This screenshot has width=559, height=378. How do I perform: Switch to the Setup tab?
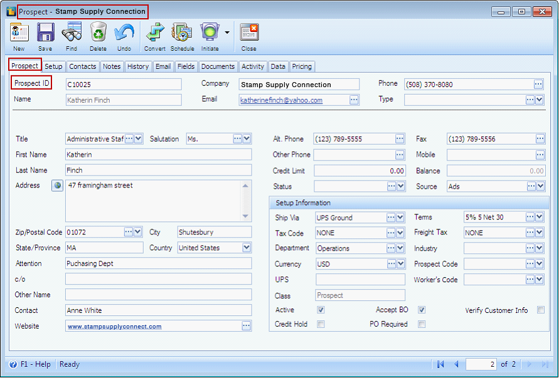(x=53, y=66)
